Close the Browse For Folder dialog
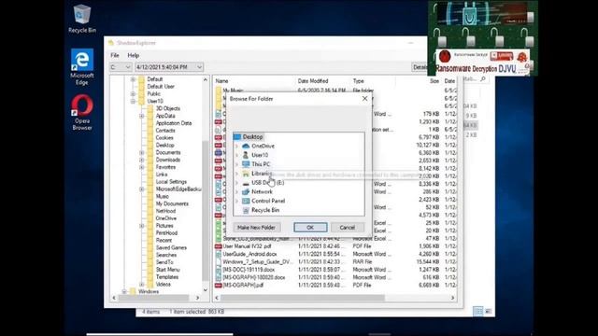598x336 pixels. click(x=364, y=99)
